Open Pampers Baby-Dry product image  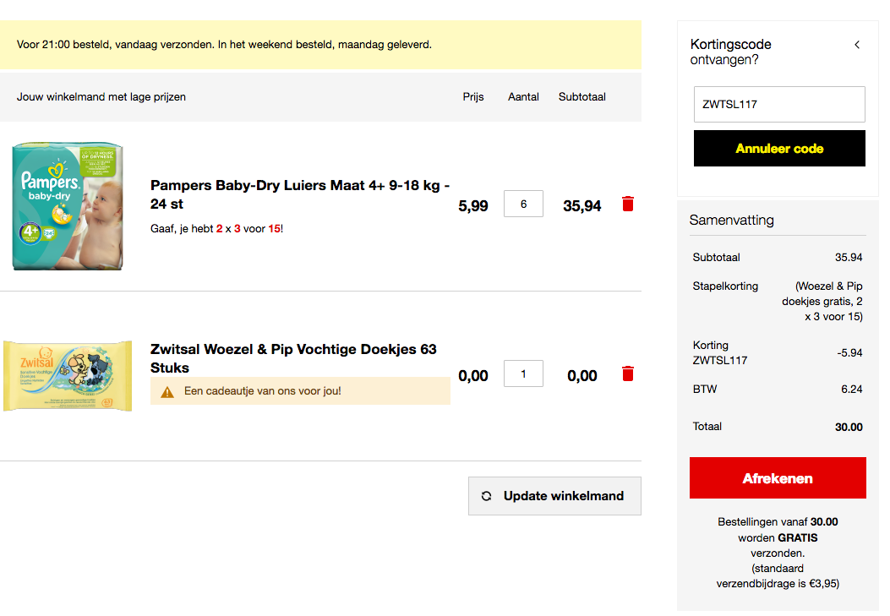tap(68, 206)
